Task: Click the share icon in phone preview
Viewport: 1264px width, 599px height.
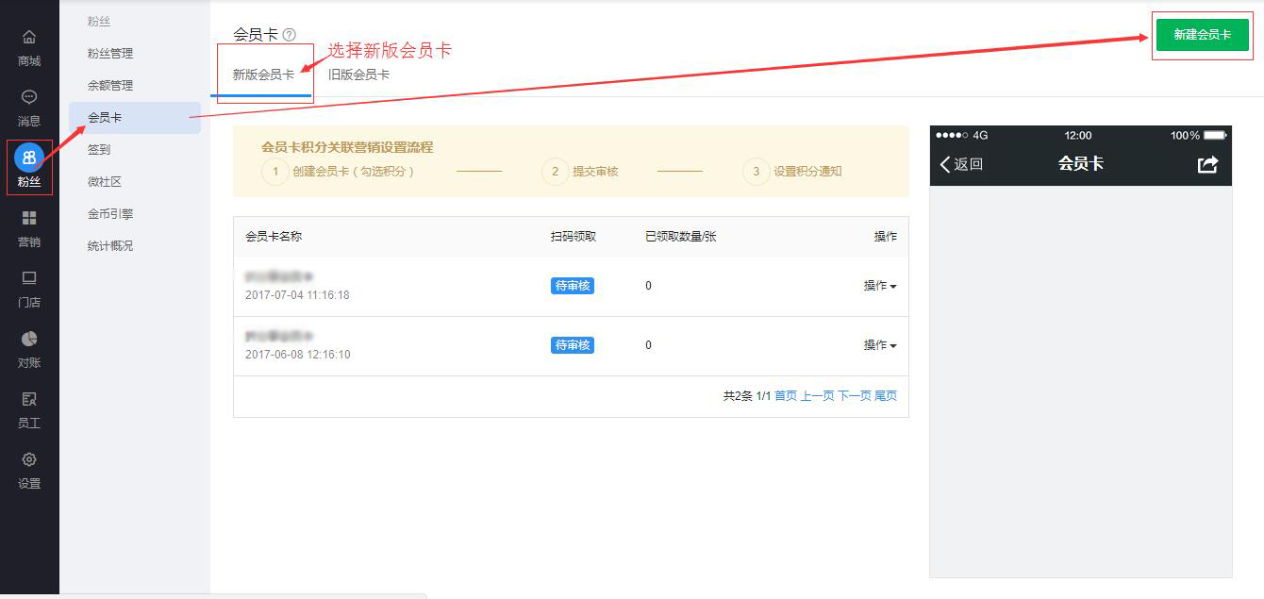Action: (x=1207, y=164)
